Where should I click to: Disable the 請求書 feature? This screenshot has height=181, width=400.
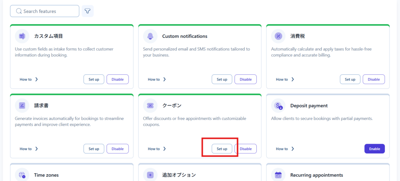pos(118,149)
